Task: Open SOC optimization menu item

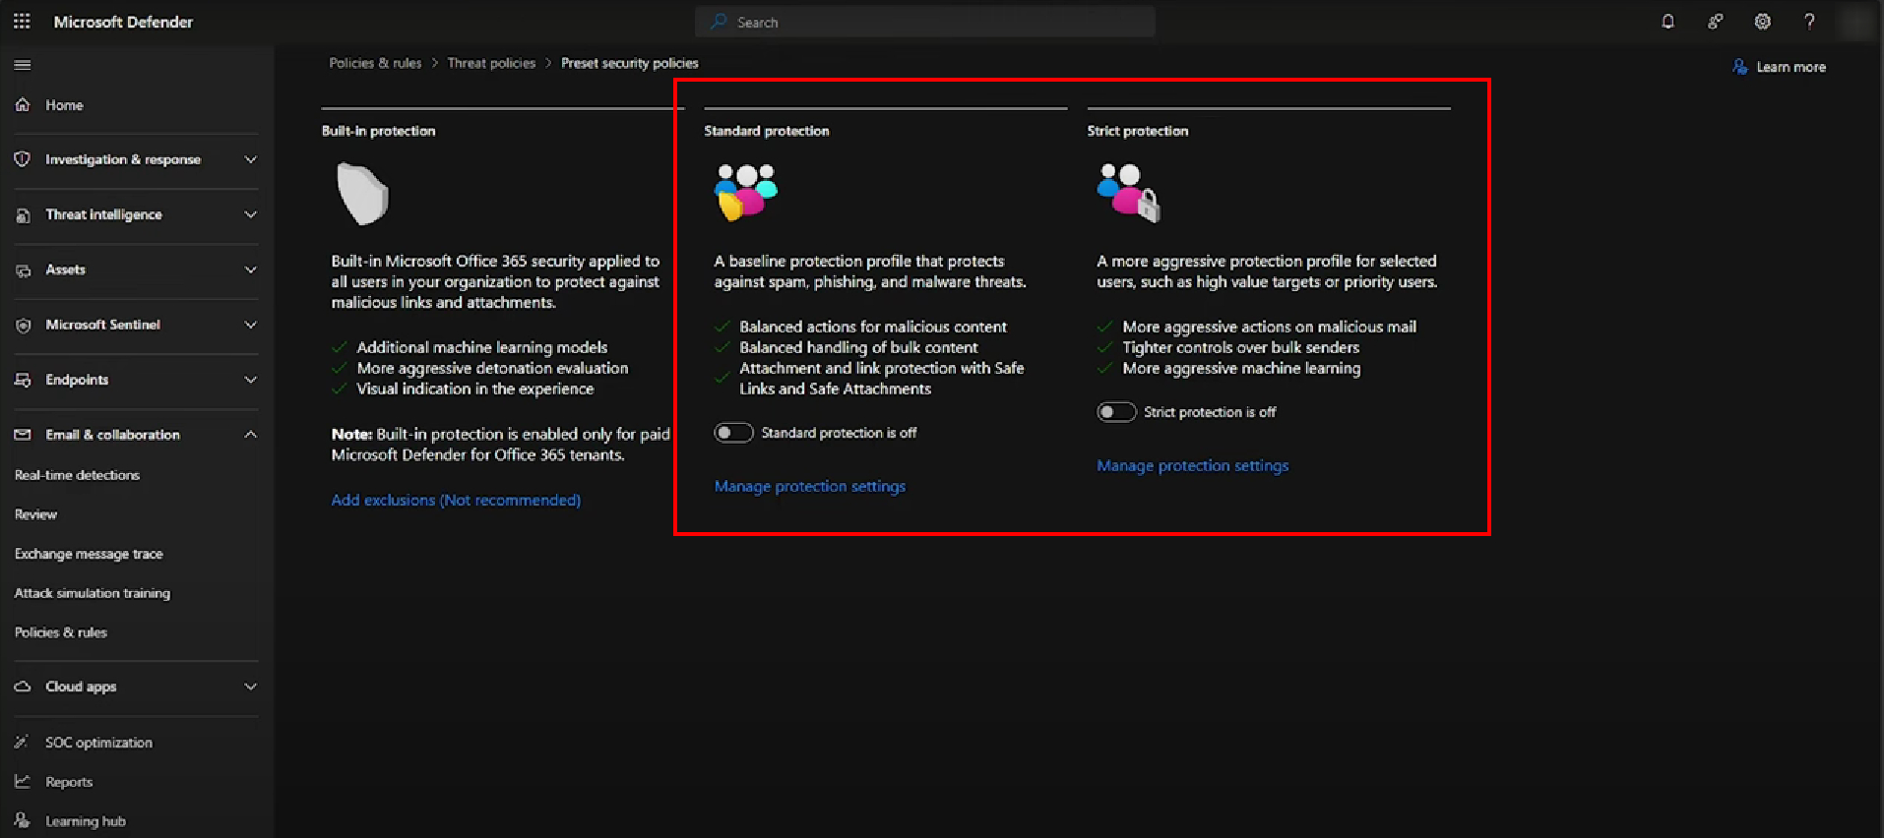Action: (x=98, y=743)
